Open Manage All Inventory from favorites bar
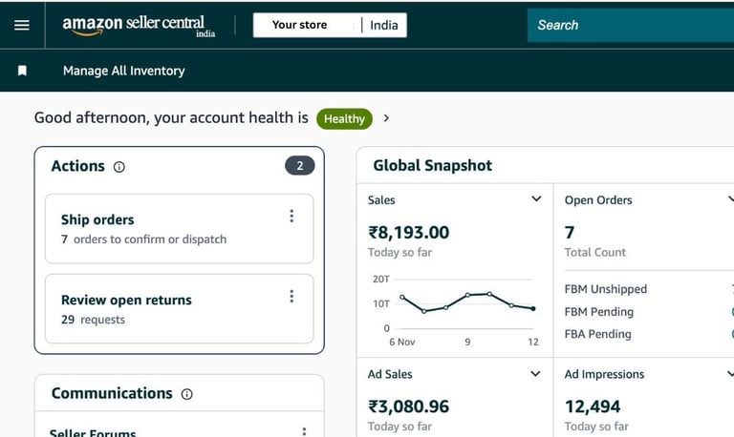The width and height of the screenshot is (734, 437). pyautogui.click(x=123, y=71)
